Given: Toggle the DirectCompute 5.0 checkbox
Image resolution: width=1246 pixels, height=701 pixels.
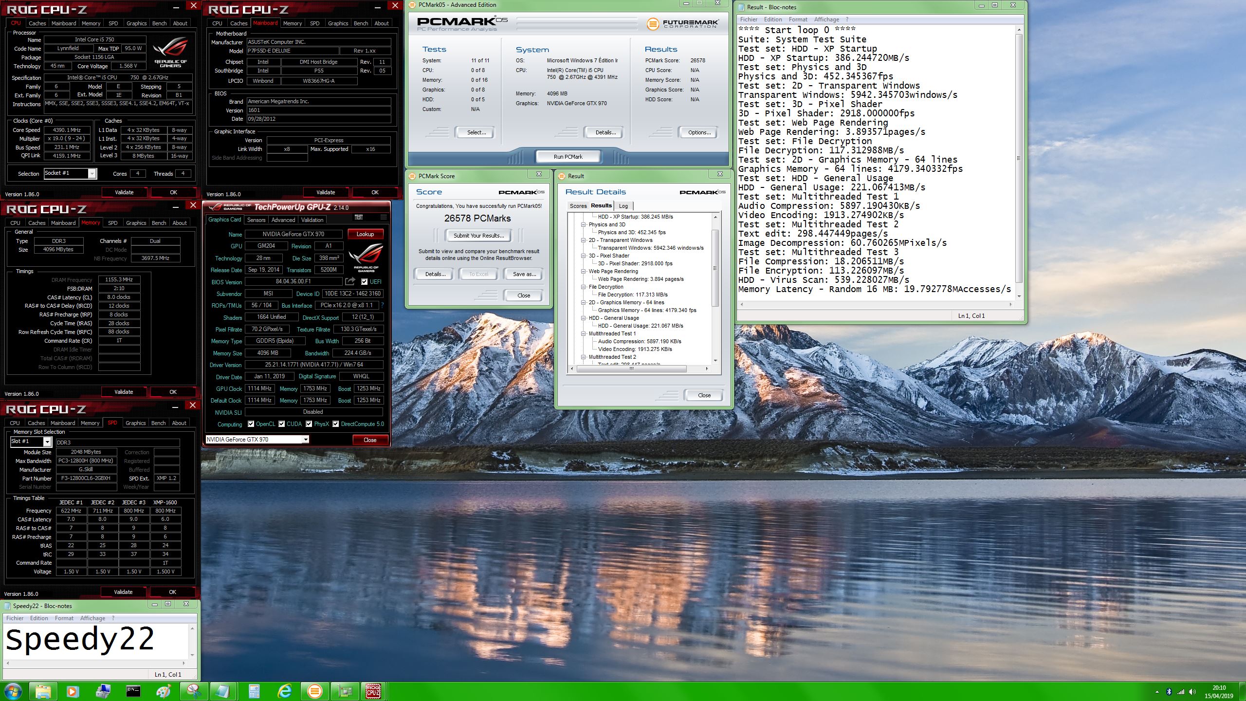Looking at the screenshot, I should (x=336, y=424).
